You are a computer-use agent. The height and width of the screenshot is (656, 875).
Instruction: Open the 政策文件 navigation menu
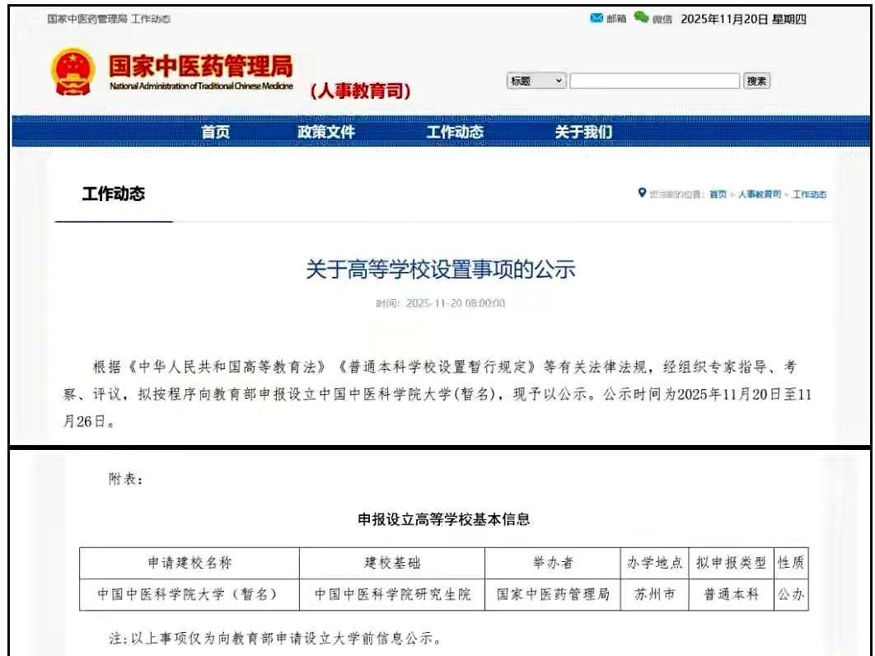click(329, 131)
